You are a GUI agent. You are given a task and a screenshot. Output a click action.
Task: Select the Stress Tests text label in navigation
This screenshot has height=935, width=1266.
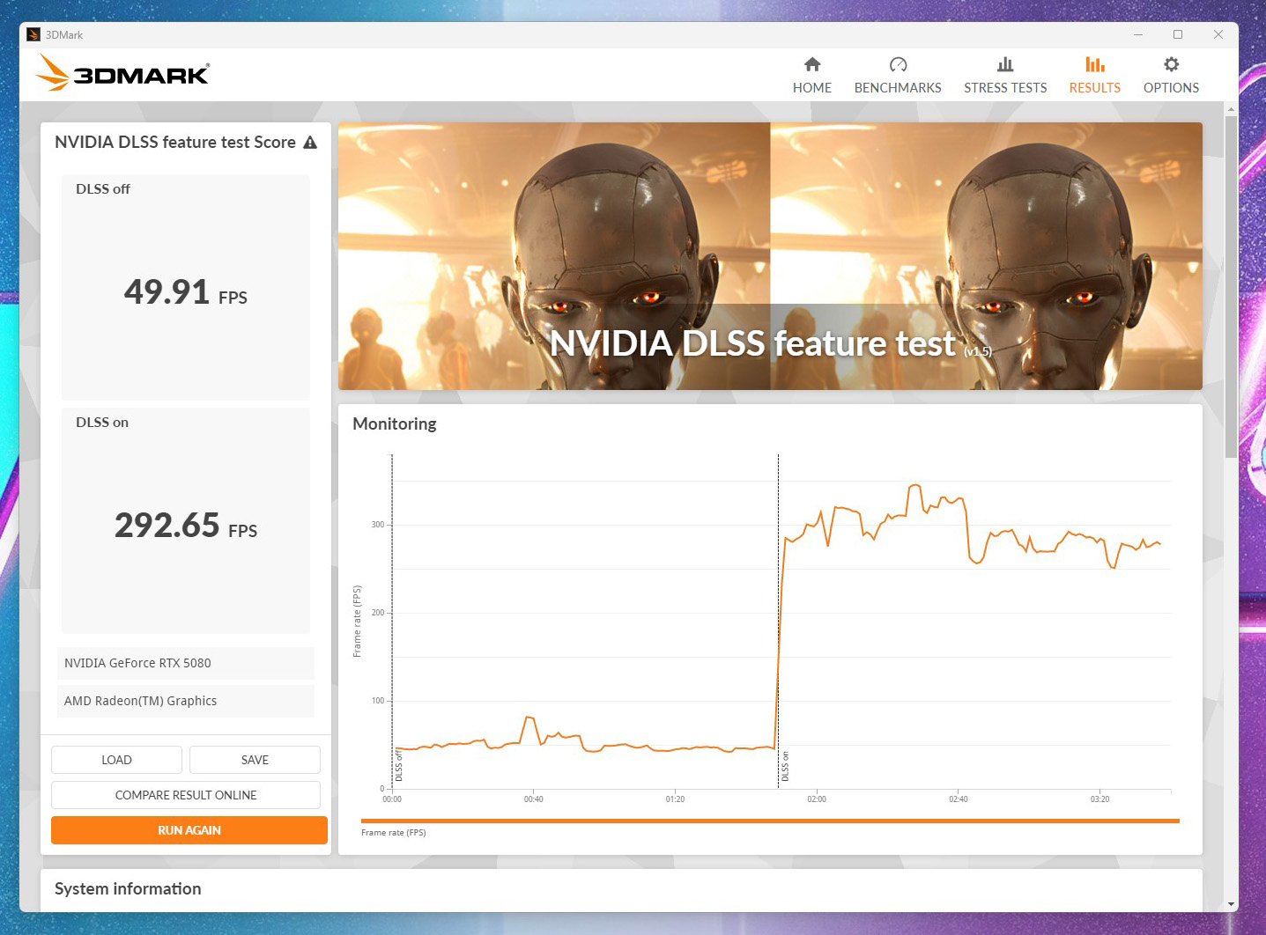[1004, 88]
